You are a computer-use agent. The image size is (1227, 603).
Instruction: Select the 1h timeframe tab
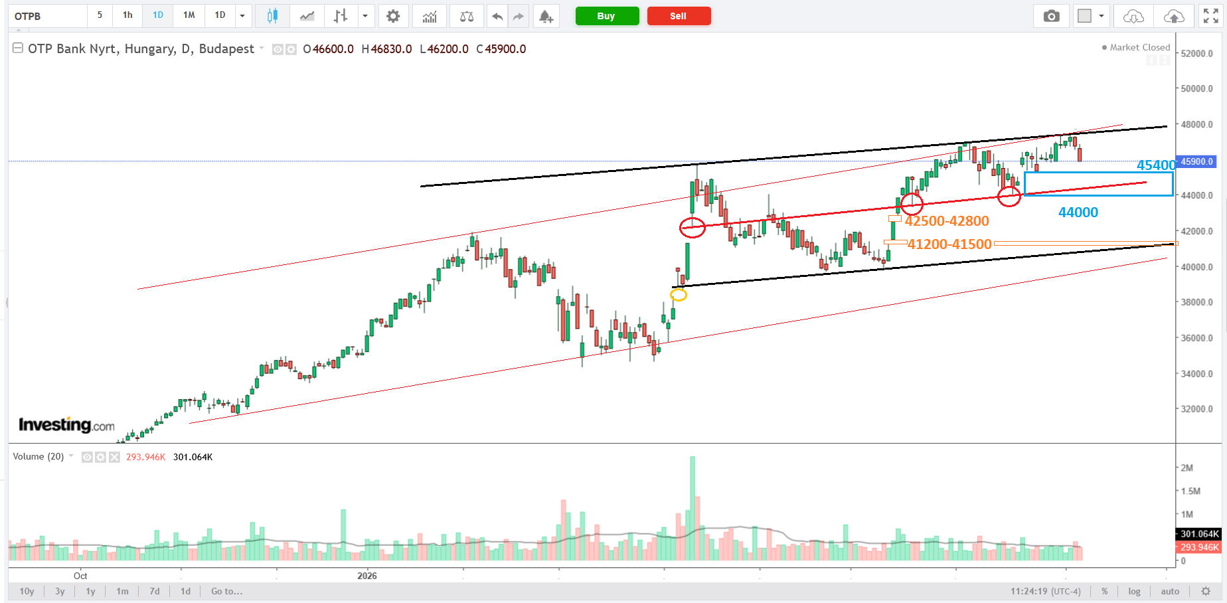tap(127, 15)
